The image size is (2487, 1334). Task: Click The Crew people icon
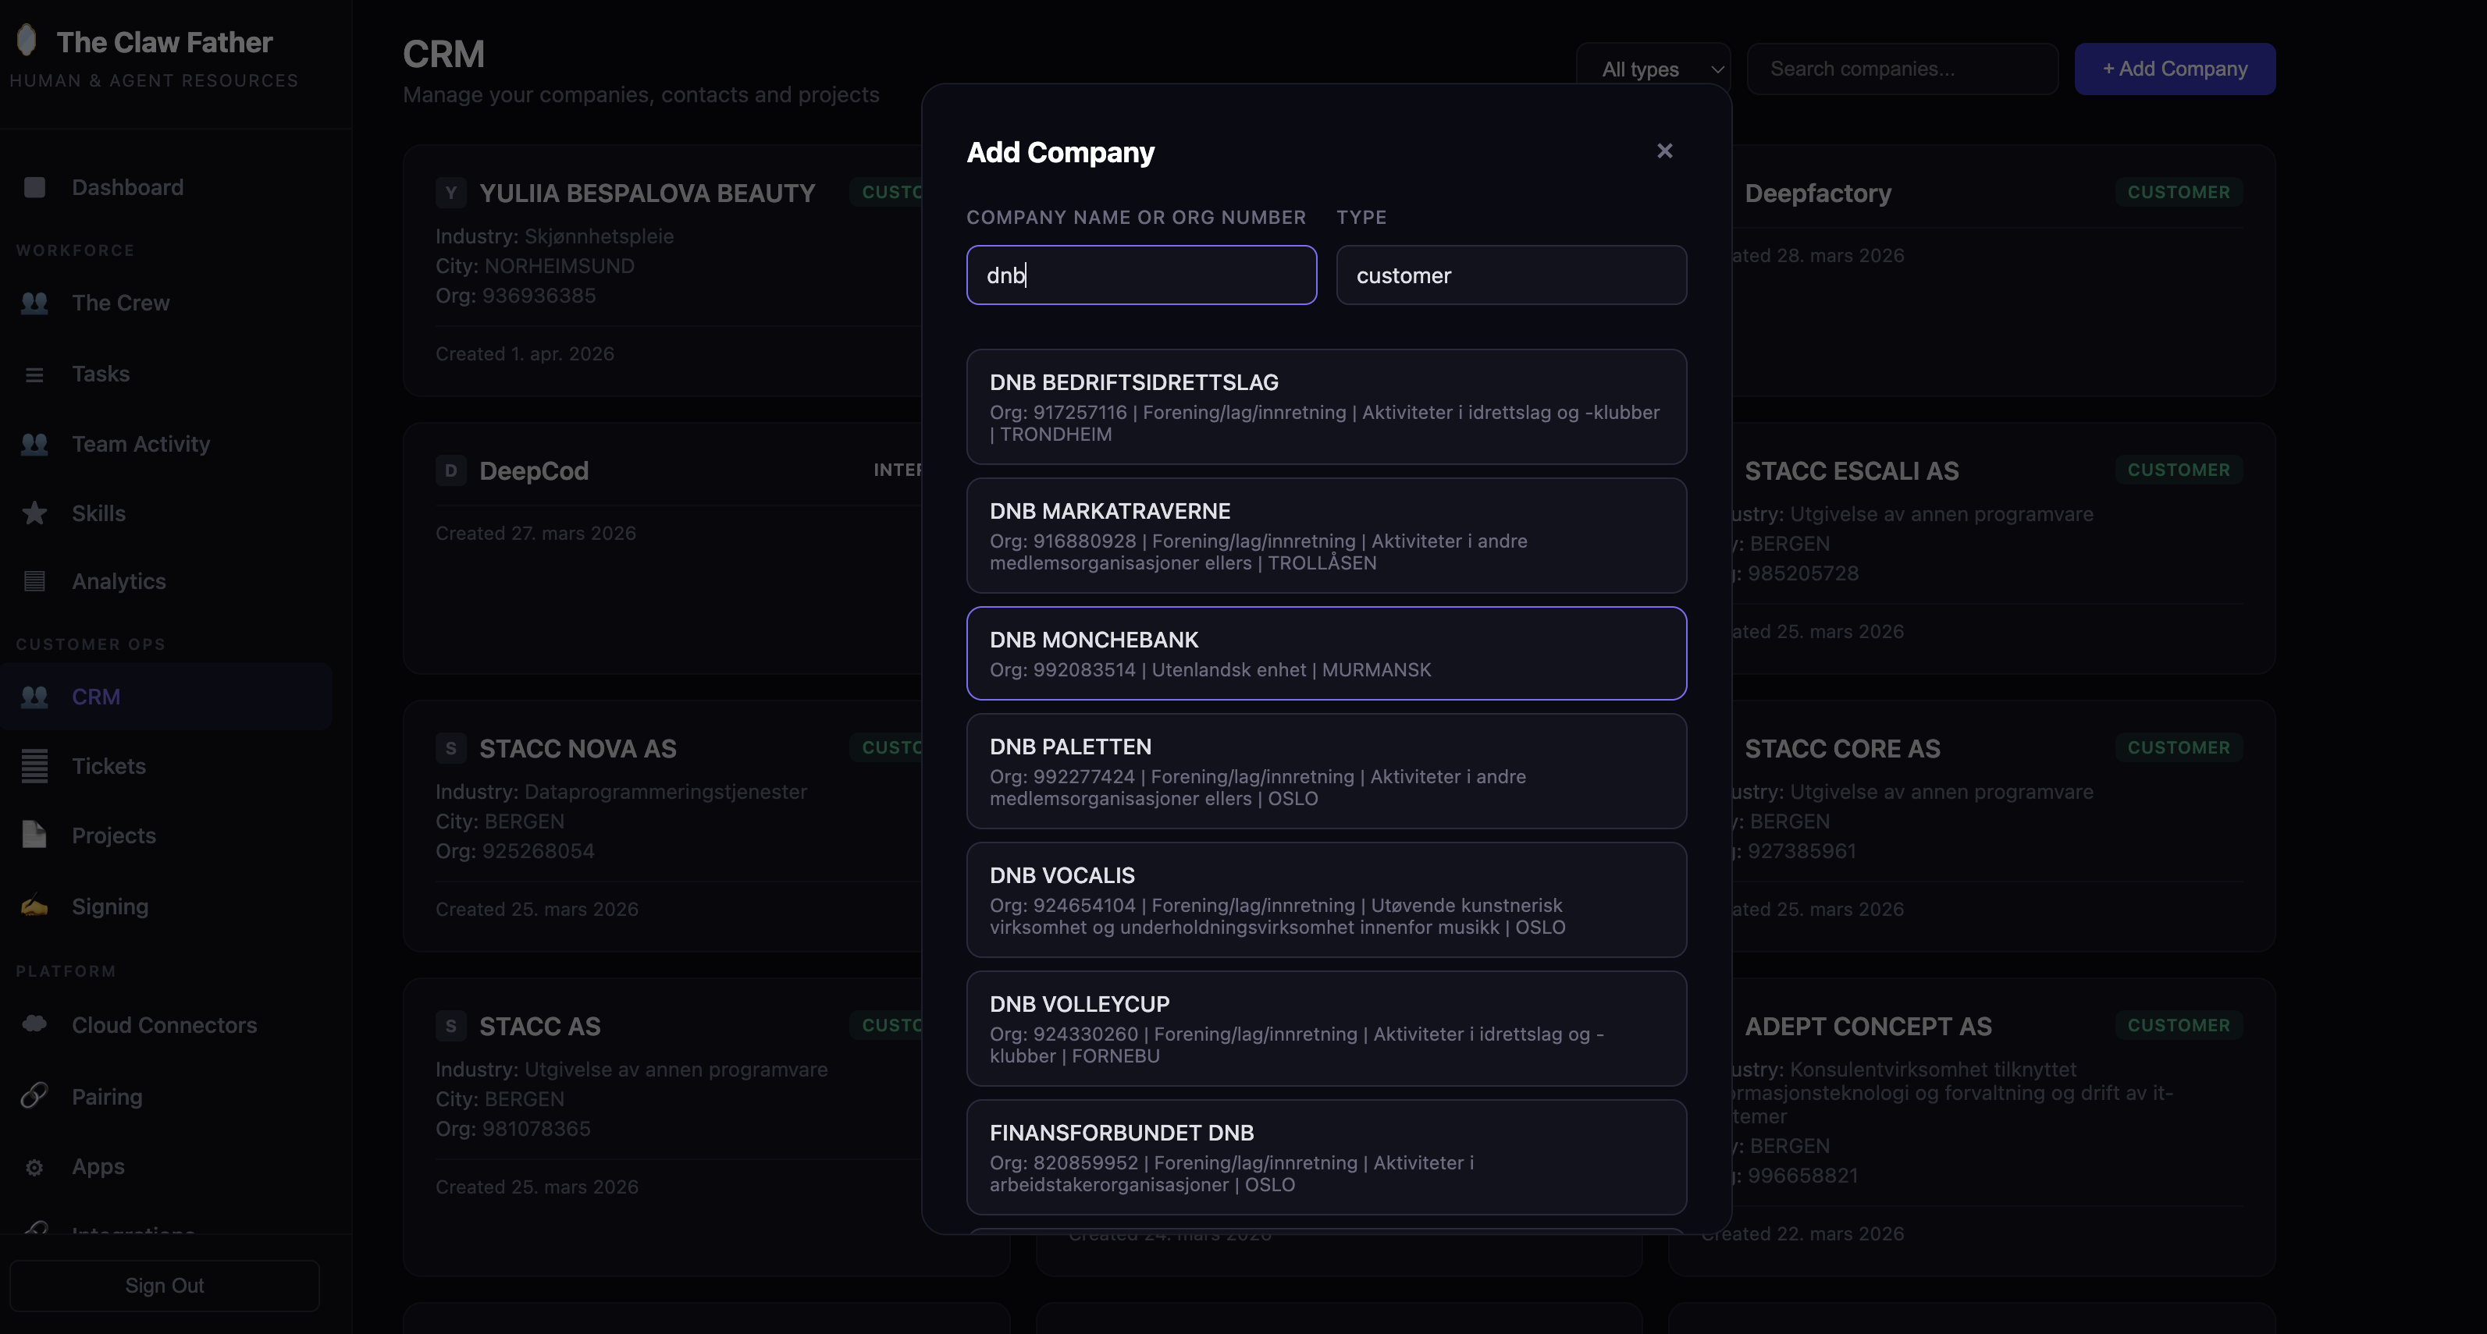(x=35, y=303)
